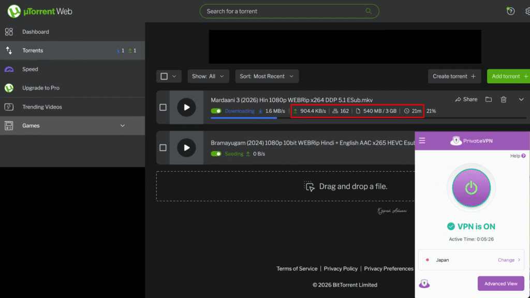530x298 pixels.
Task: Open the Privacy Preferences link
Action: point(389,269)
